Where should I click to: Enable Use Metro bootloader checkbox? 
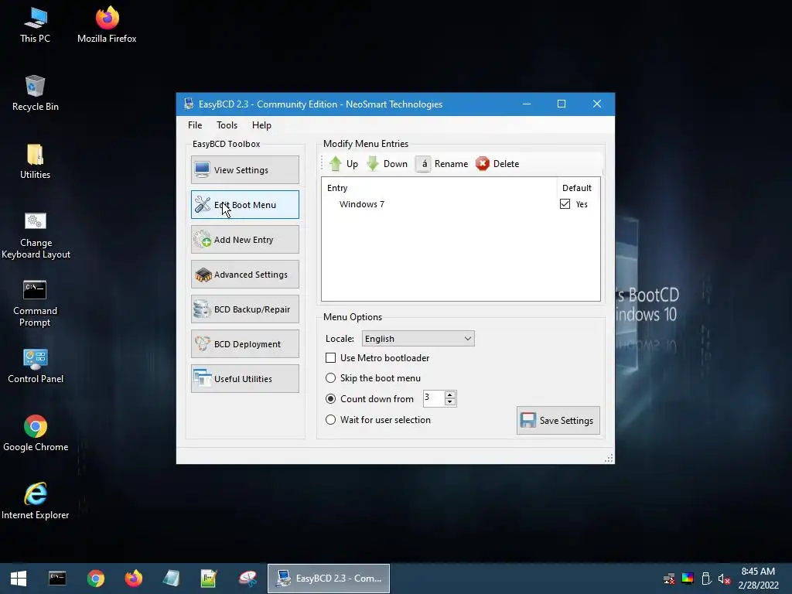[330, 357]
